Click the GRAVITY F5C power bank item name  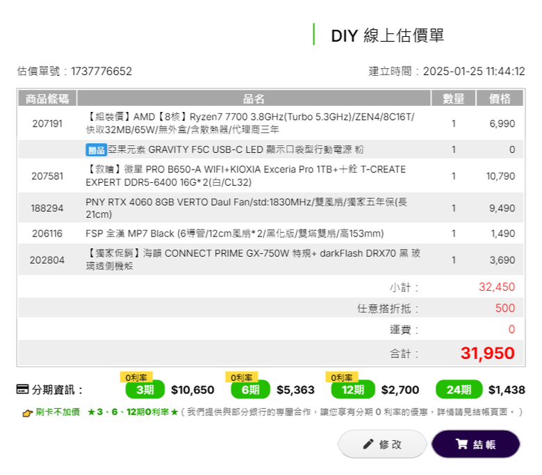(236, 150)
